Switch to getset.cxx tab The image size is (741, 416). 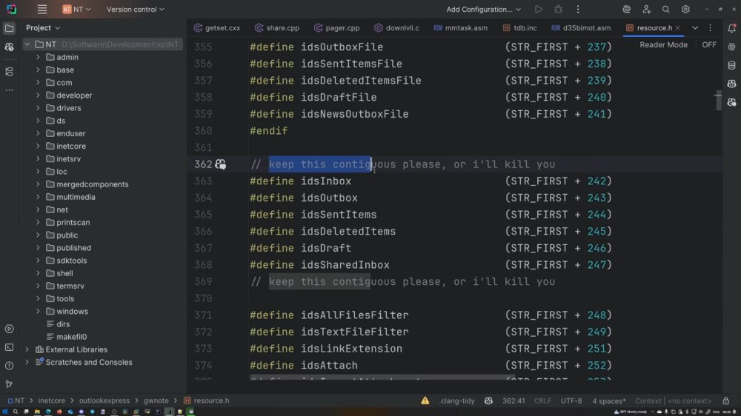coord(217,28)
